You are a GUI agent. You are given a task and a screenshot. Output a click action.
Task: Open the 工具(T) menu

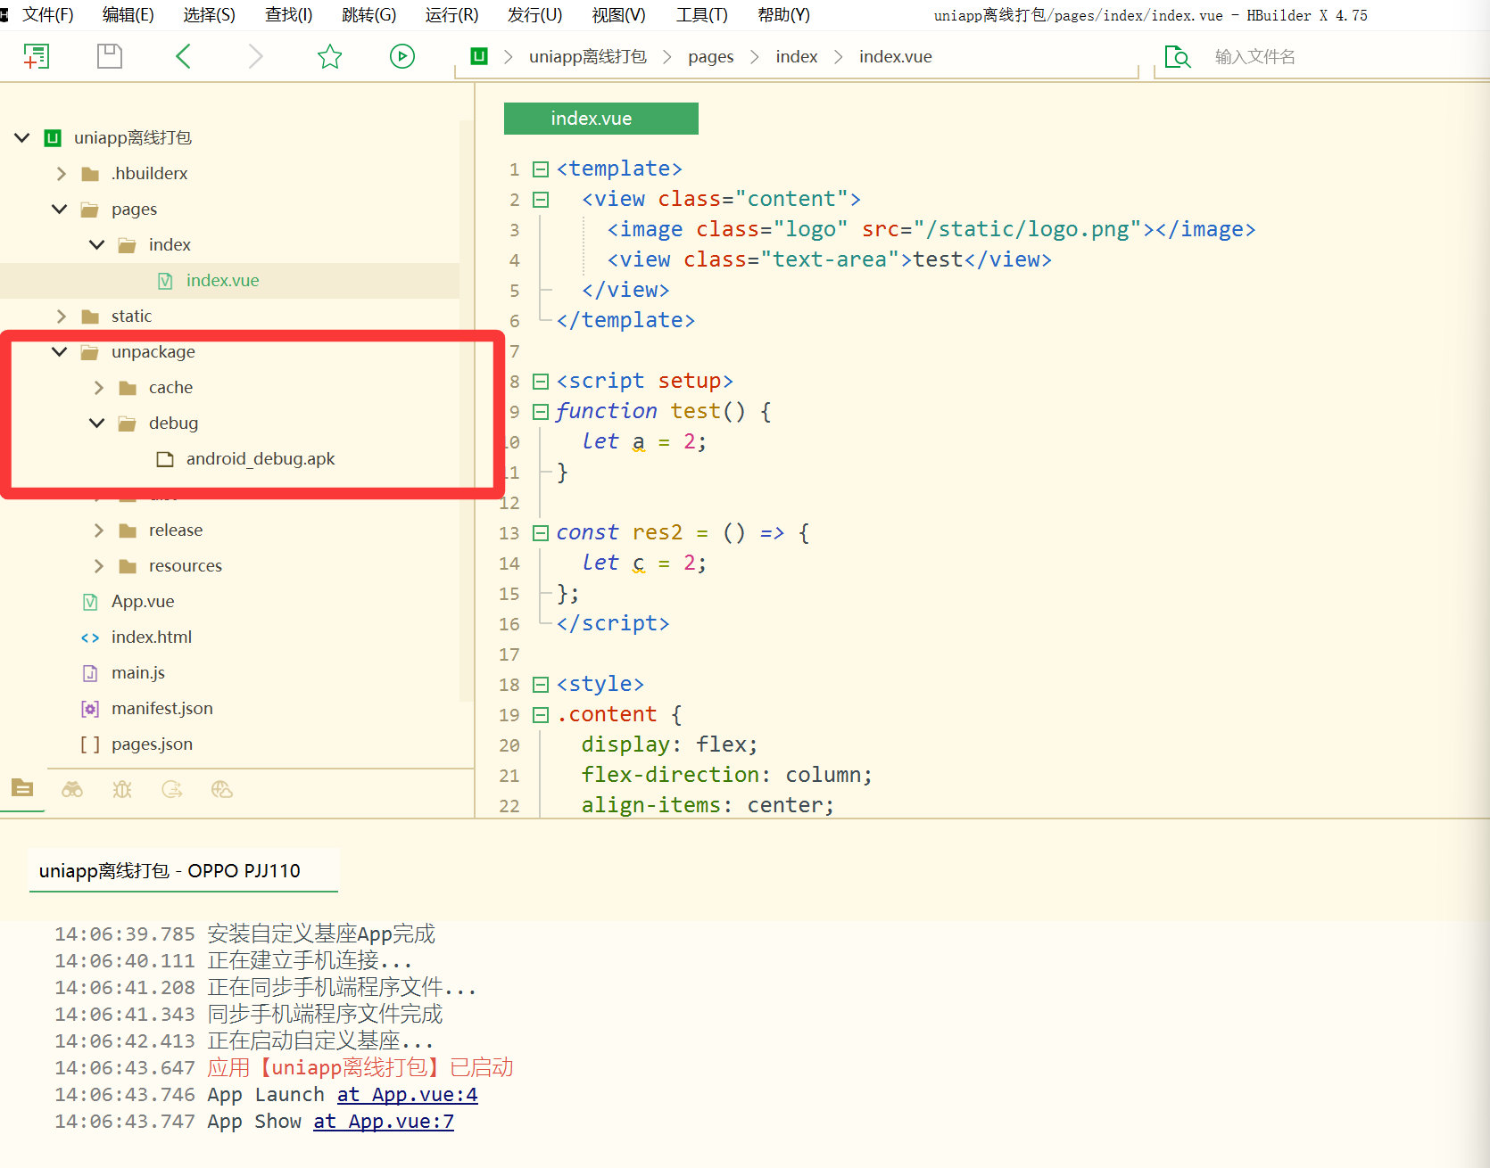pyautogui.click(x=702, y=15)
